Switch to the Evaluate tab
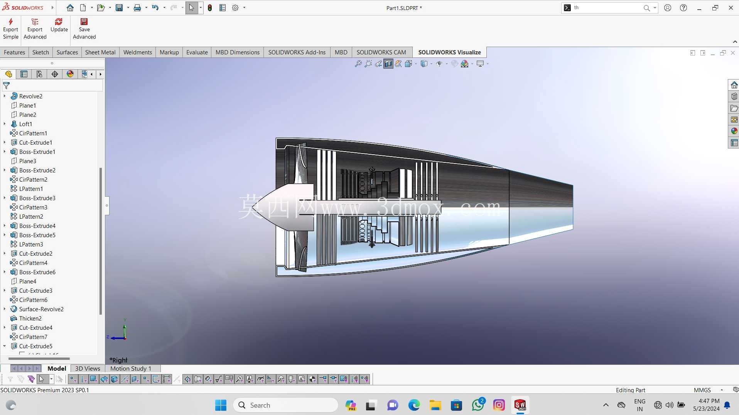This screenshot has width=739, height=415. pyautogui.click(x=197, y=52)
